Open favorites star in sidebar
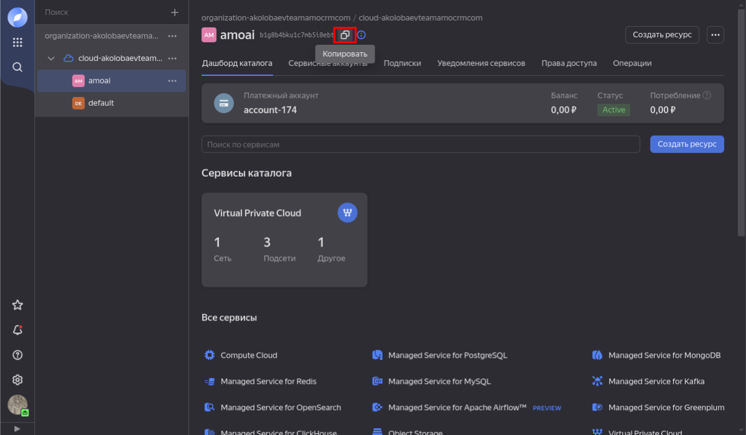The width and height of the screenshot is (746, 435). [x=17, y=305]
